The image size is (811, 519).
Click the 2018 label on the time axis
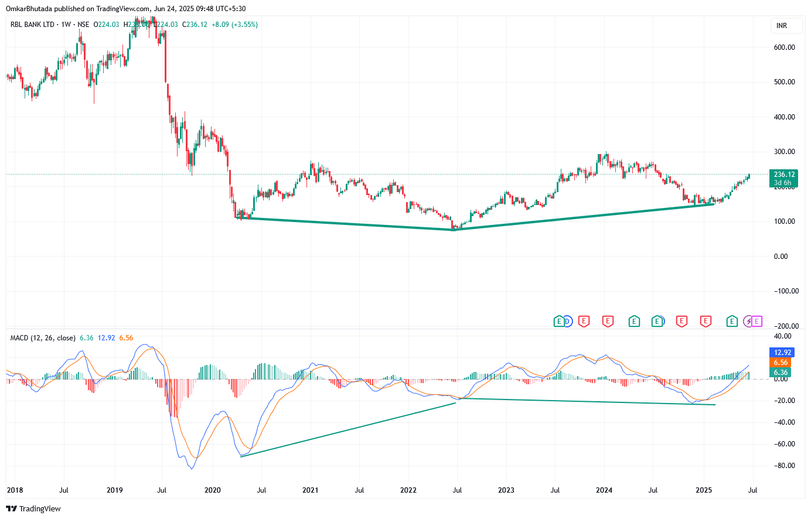click(15, 490)
